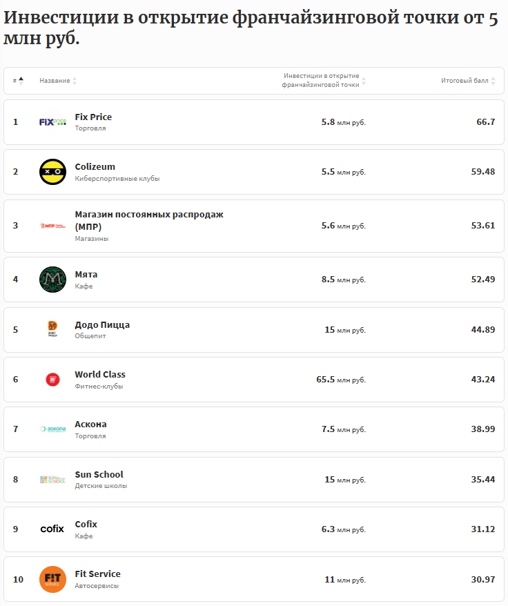This screenshot has width=508, height=606.
Task: Click the orange Fit Service logo
Action: point(52,579)
